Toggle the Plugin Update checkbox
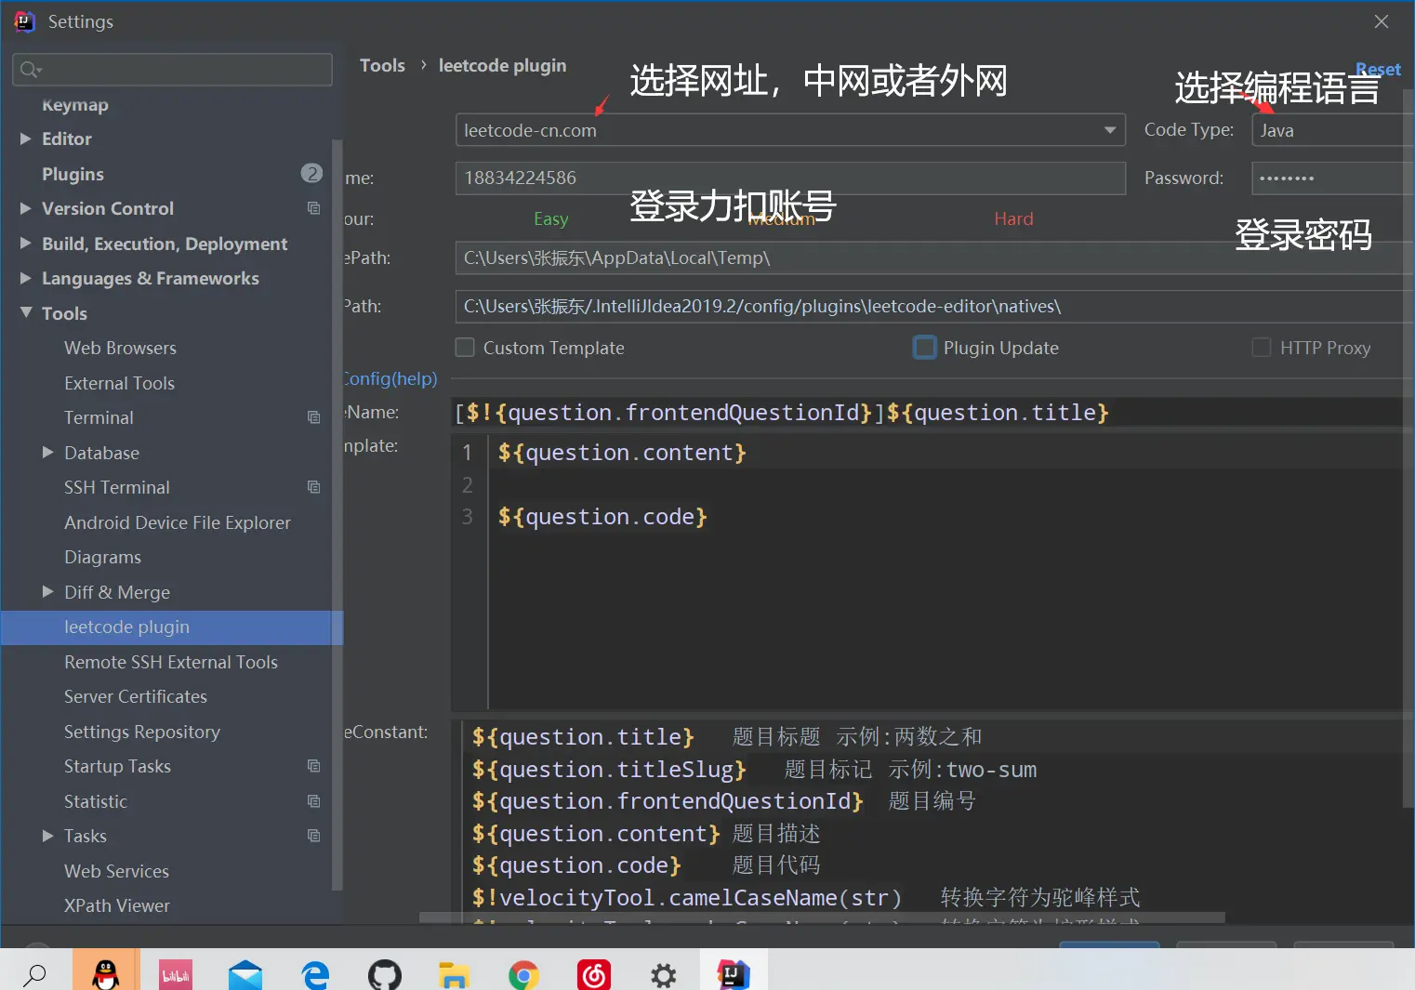Screen dimensions: 1415x990 coord(924,348)
